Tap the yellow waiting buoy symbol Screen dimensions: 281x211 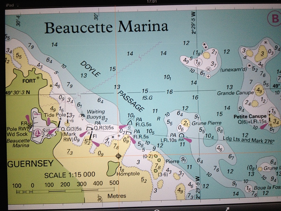82,114
